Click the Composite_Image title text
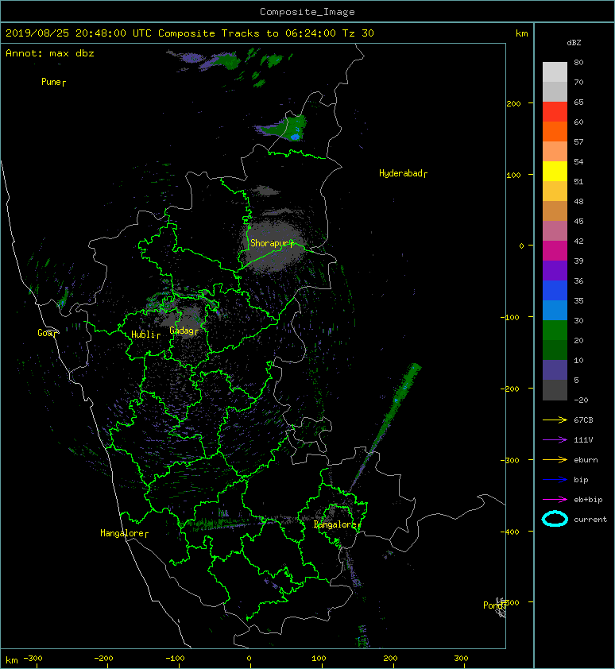 click(x=307, y=12)
